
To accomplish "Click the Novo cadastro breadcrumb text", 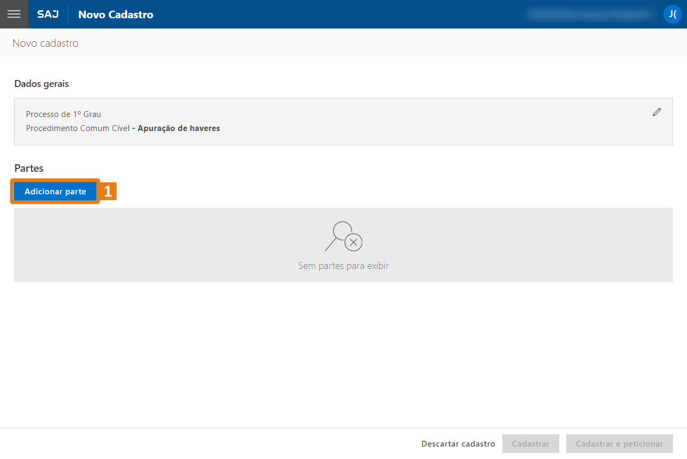I will click(x=46, y=43).
